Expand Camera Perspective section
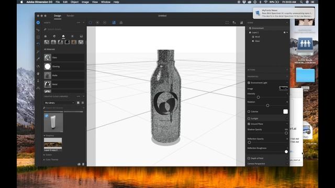 (287, 163)
